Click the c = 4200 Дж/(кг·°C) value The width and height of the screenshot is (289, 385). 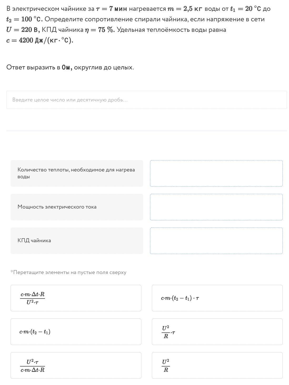pos(39,40)
